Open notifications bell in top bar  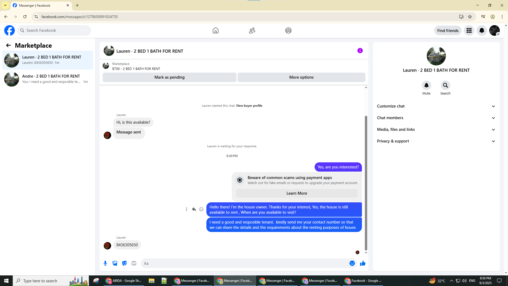coord(482,30)
